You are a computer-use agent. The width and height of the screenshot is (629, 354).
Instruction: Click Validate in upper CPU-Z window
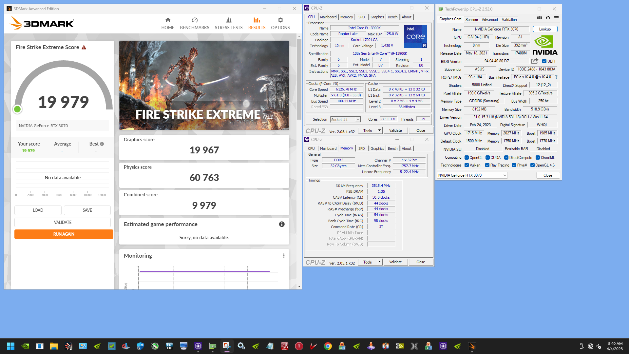tap(395, 130)
